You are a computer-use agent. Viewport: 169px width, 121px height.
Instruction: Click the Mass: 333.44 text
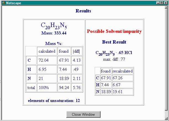[54, 33]
